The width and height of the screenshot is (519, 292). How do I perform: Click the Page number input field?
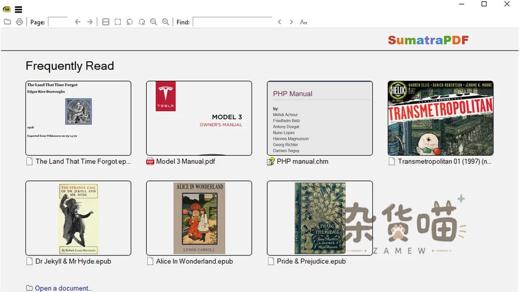pos(58,22)
